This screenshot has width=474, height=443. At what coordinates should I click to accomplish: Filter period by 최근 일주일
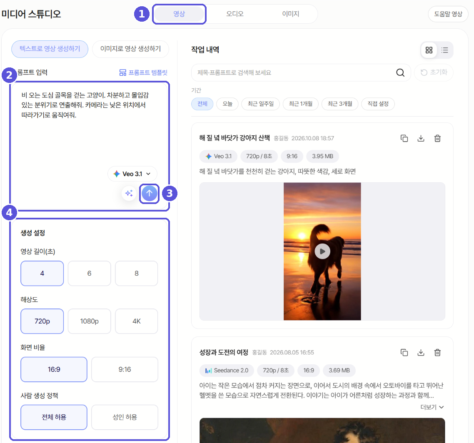[261, 104]
